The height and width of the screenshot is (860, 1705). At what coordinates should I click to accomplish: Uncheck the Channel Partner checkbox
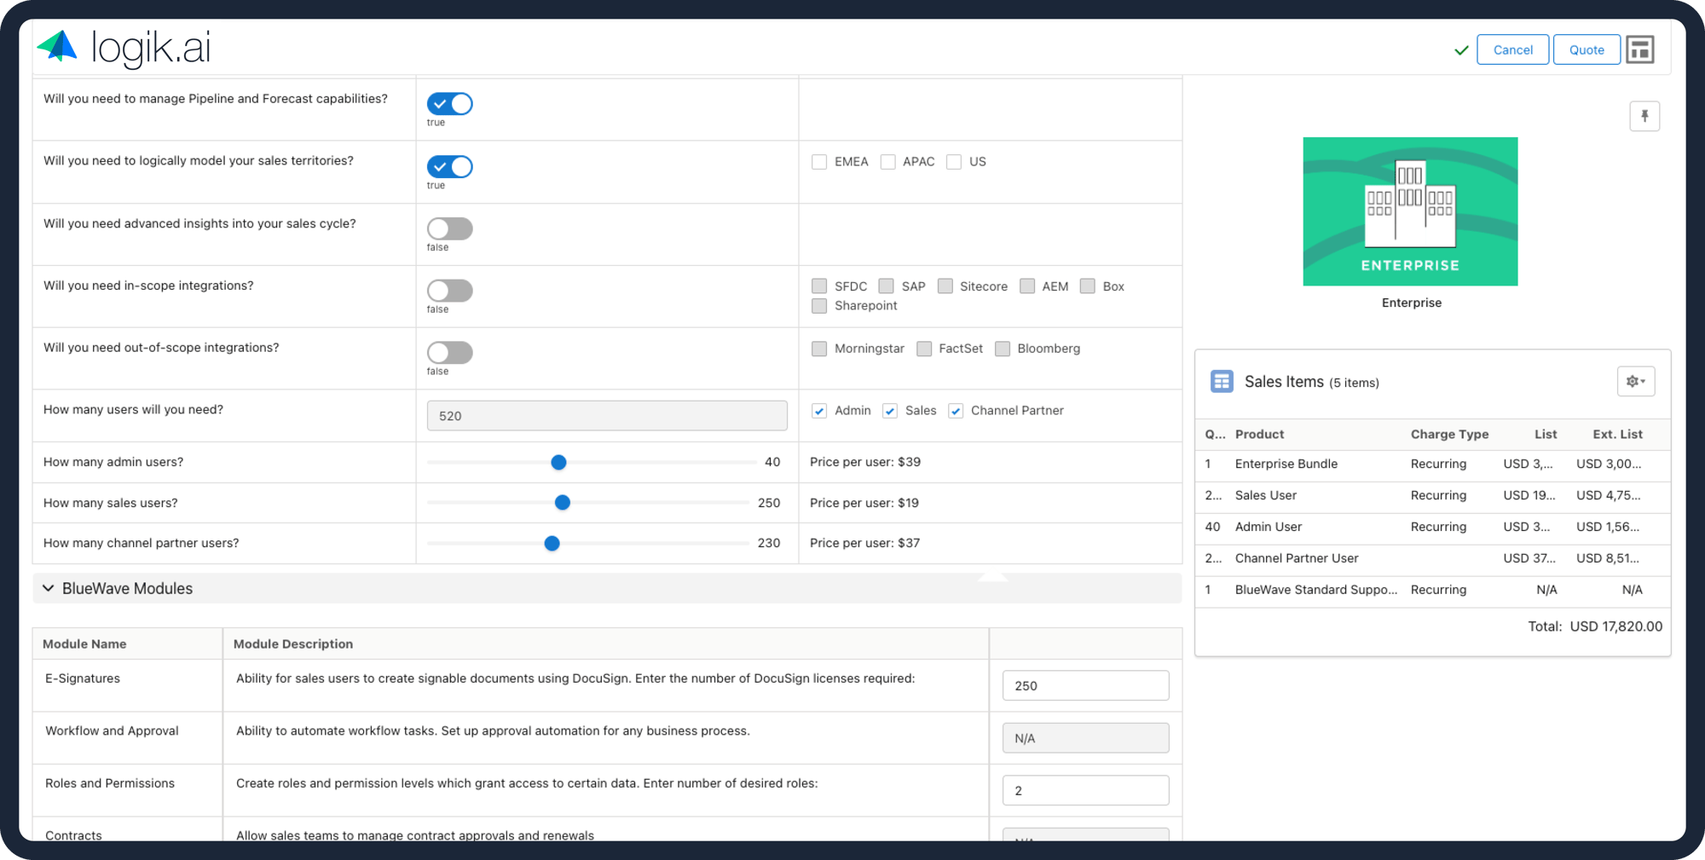(956, 411)
